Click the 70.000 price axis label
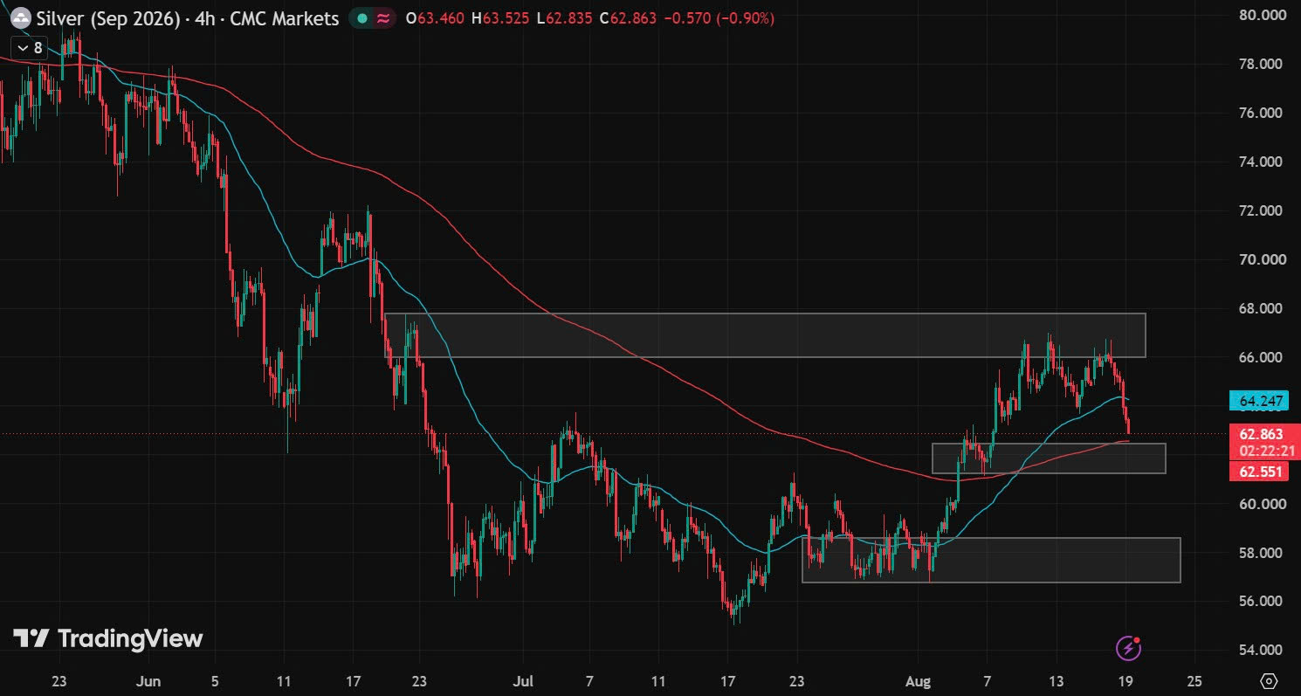This screenshot has height=696, width=1301. [x=1259, y=260]
